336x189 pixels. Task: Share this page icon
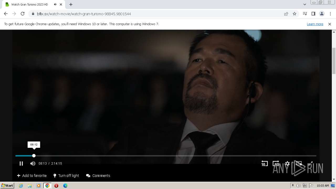[286, 14]
